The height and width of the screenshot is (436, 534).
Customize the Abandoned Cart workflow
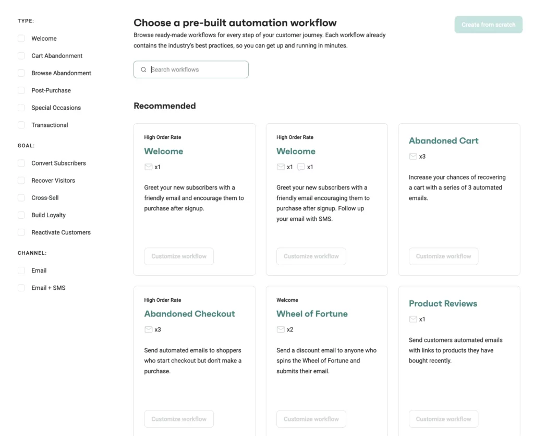coord(443,256)
